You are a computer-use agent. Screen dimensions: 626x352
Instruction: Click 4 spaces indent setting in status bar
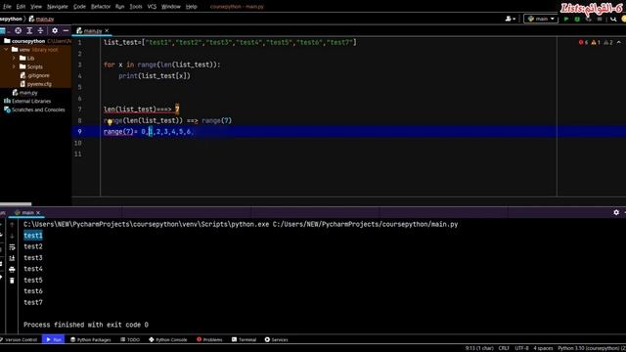pos(543,348)
